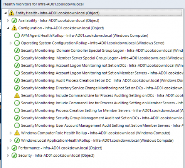Collapse the Configuration node
This screenshot has width=185, height=168.
pyautogui.click(x=8, y=28)
